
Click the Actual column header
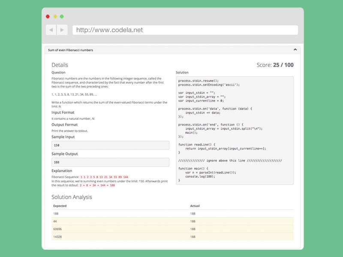(x=195, y=206)
